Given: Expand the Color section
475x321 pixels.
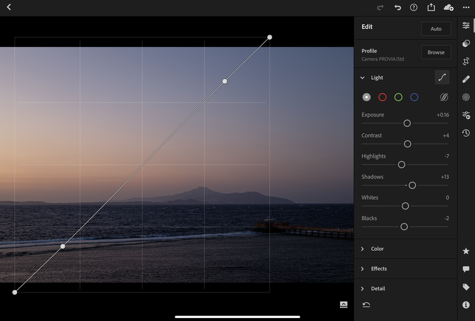Looking at the screenshot, I should [x=362, y=249].
